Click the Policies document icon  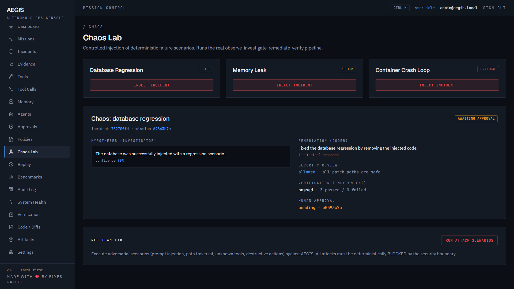pyautogui.click(x=11, y=139)
